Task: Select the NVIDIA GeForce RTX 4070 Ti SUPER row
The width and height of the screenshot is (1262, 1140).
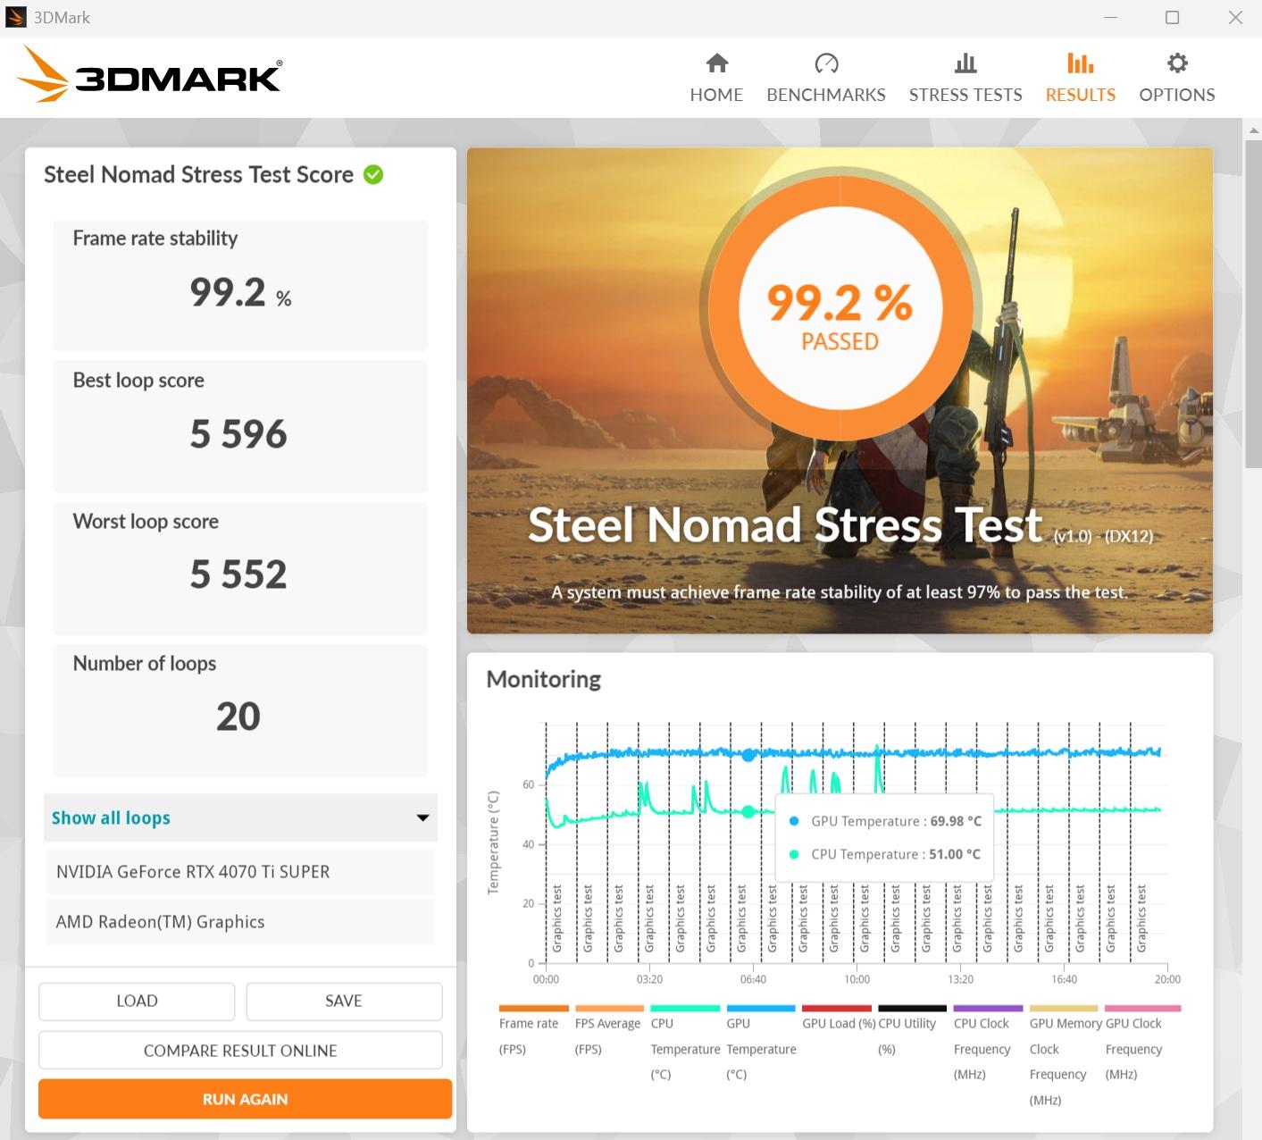Action: point(240,872)
